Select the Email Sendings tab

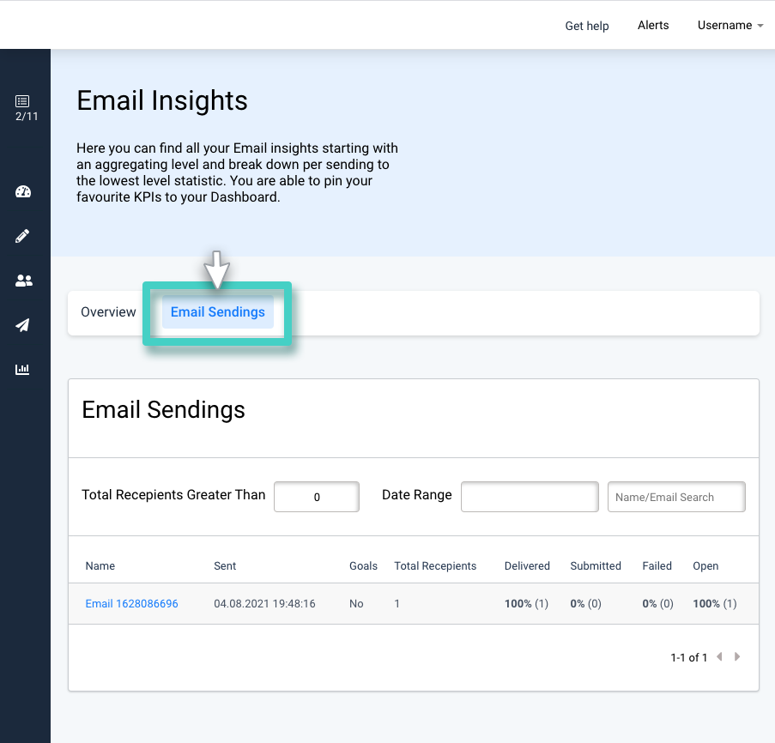(217, 312)
